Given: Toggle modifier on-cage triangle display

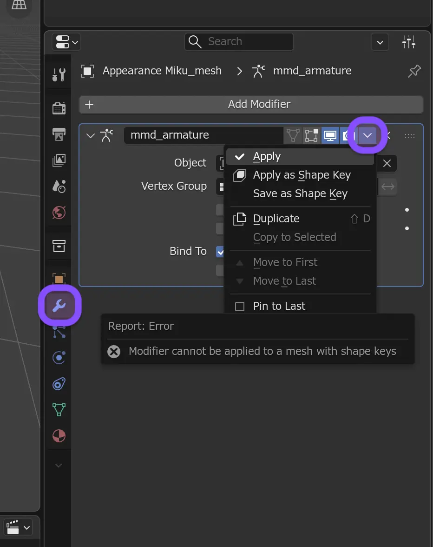Looking at the screenshot, I should pos(293,135).
